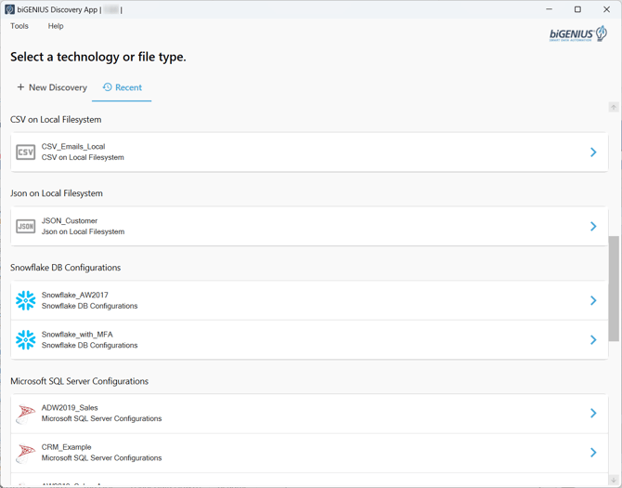The height and width of the screenshot is (488, 622).
Task: Open the Help menu
Action: coord(56,26)
